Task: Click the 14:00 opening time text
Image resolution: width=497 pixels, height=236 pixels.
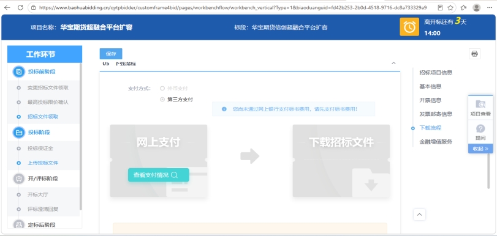Action: [x=432, y=33]
